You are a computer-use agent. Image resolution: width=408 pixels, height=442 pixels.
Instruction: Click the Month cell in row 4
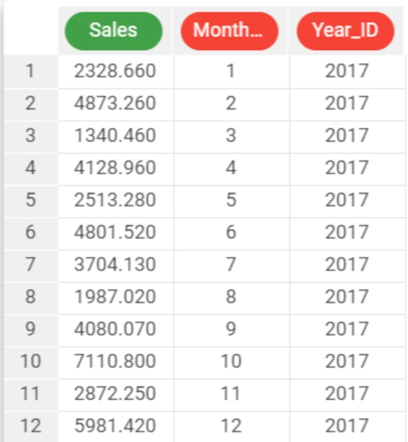pyautogui.click(x=231, y=169)
